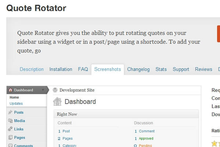Click the Updates link under Dashboard
The image size is (220, 147).
(16, 104)
